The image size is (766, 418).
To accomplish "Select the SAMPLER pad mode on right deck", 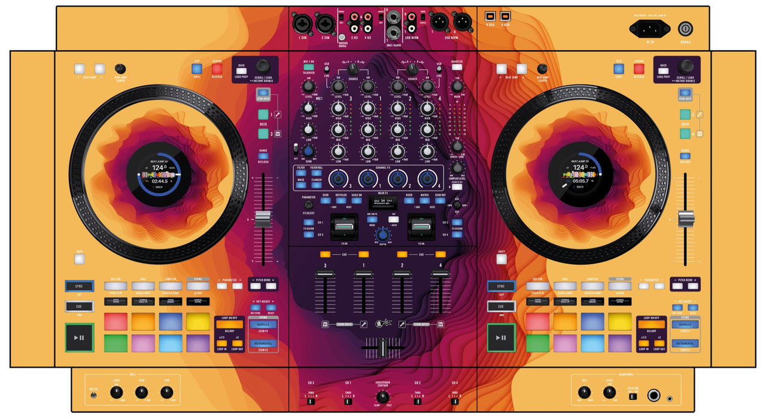I will (x=592, y=286).
